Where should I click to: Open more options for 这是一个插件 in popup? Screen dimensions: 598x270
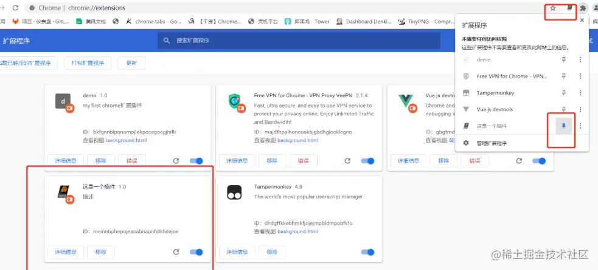pyautogui.click(x=580, y=126)
